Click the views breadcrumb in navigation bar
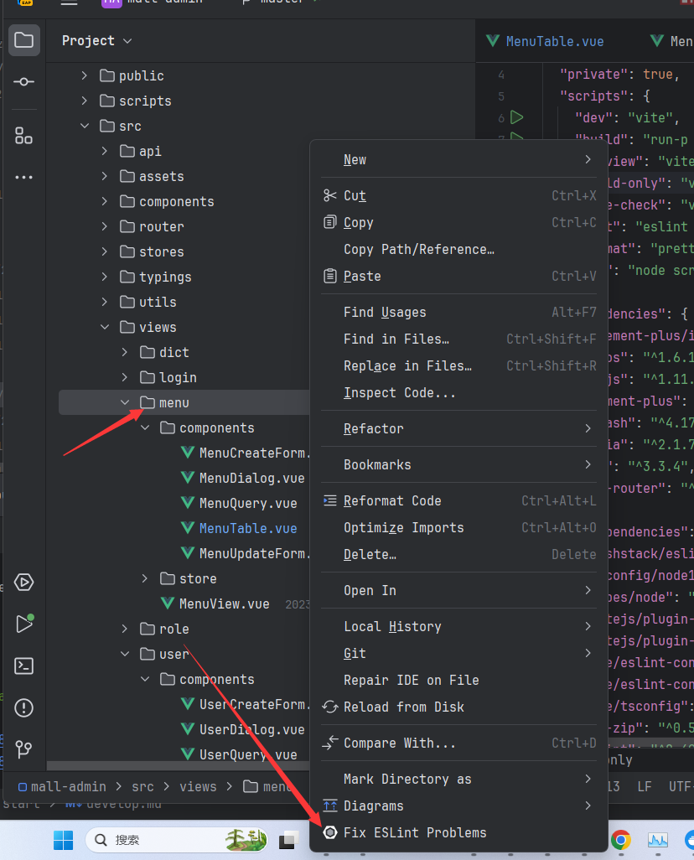This screenshot has height=860, width=694. pyautogui.click(x=198, y=786)
